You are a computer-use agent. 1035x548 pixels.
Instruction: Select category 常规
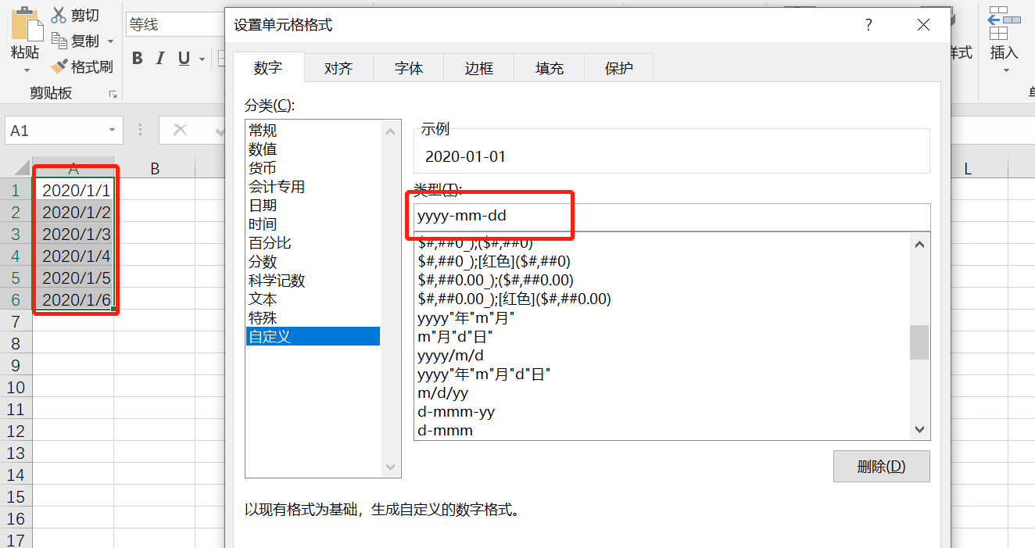click(x=313, y=131)
